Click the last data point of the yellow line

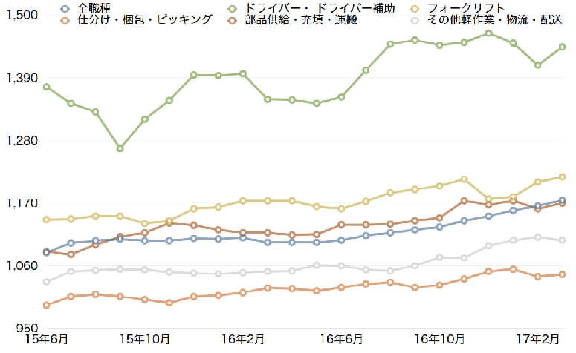[x=563, y=176]
